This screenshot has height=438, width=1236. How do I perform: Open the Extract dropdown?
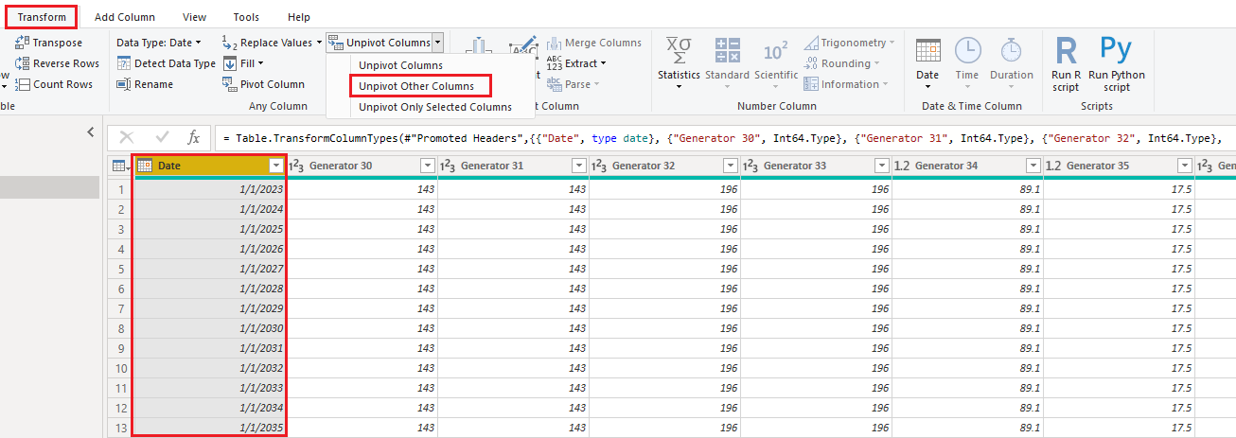[x=575, y=63]
